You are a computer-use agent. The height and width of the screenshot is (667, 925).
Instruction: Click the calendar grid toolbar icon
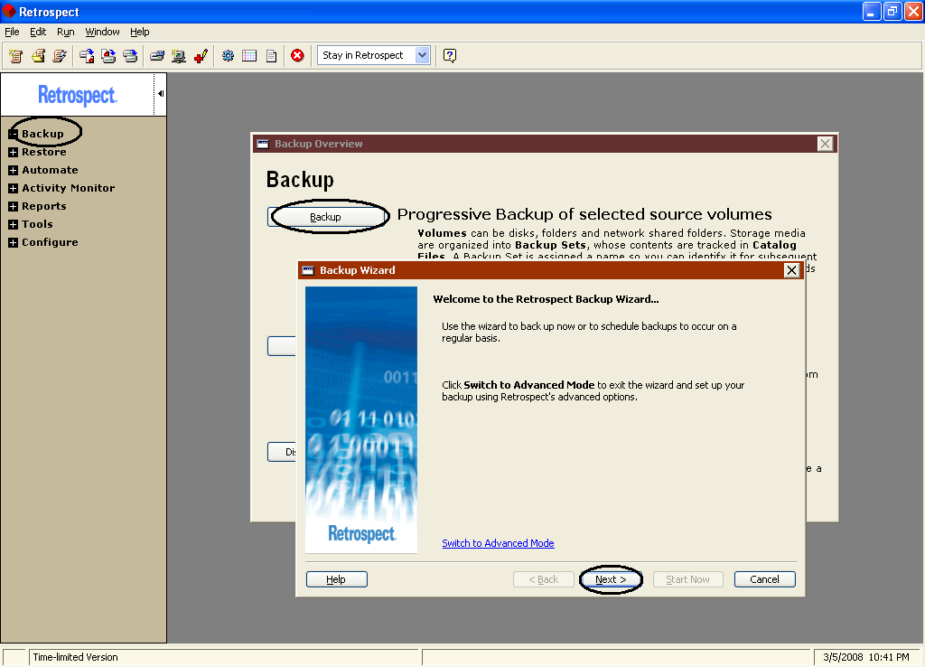coord(249,55)
